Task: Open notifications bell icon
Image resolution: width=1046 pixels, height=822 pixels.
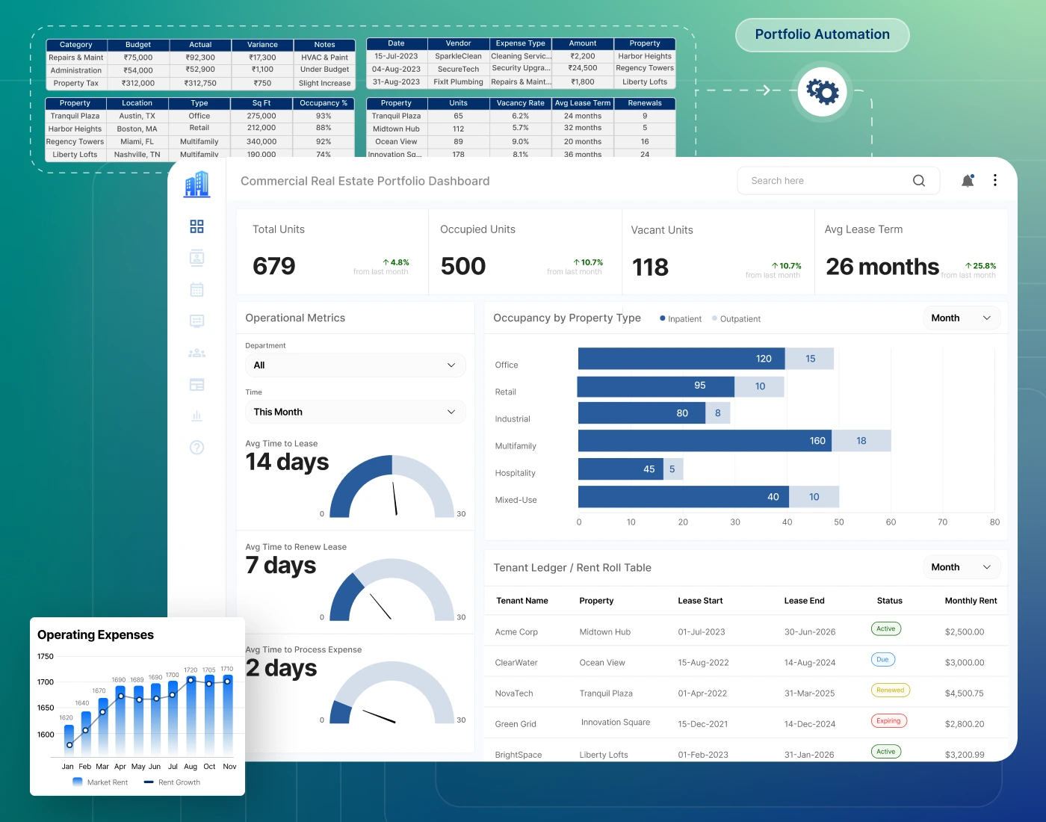Action: (968, 181)
